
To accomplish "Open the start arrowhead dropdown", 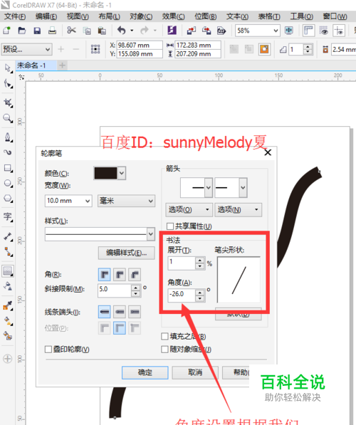I will pyautogui.click(x=208, y=187).
